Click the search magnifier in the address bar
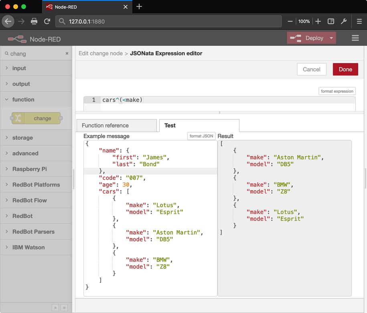This screenshot has width=367, height=313. (x=62, y=21)
